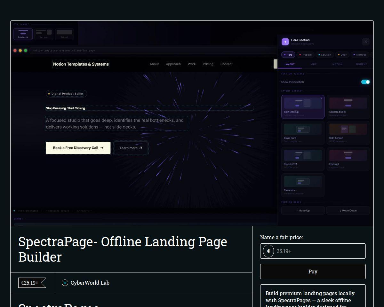384x307 pixels.
Task: Choose the Centered Dark layout variant
Action: (x=348, y=107)
